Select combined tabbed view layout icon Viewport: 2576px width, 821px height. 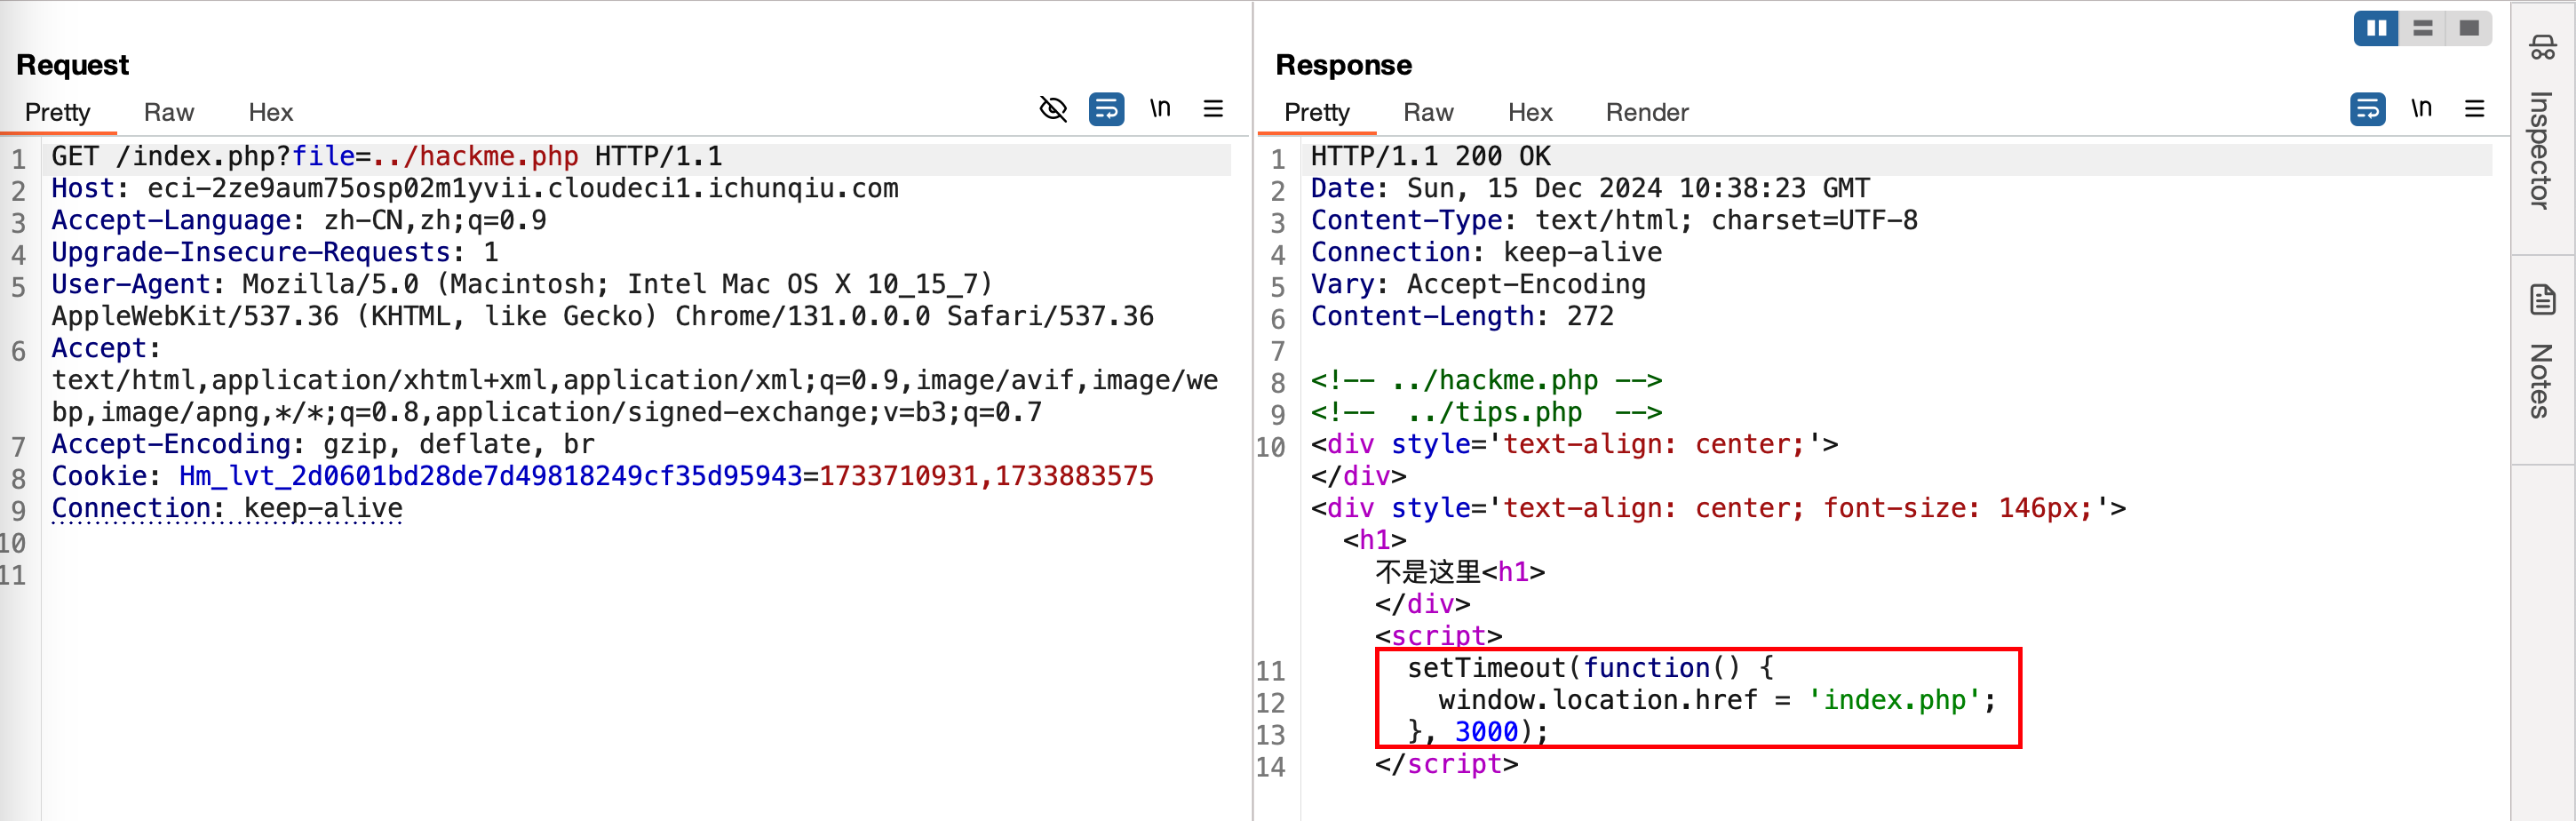(x=2469, y=28)
